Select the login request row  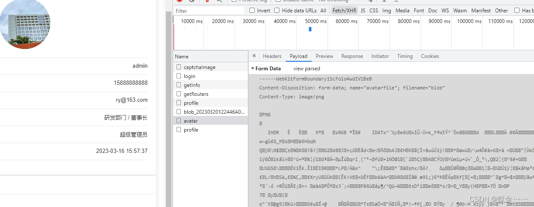pyautogui.click(x=211, y=76)
